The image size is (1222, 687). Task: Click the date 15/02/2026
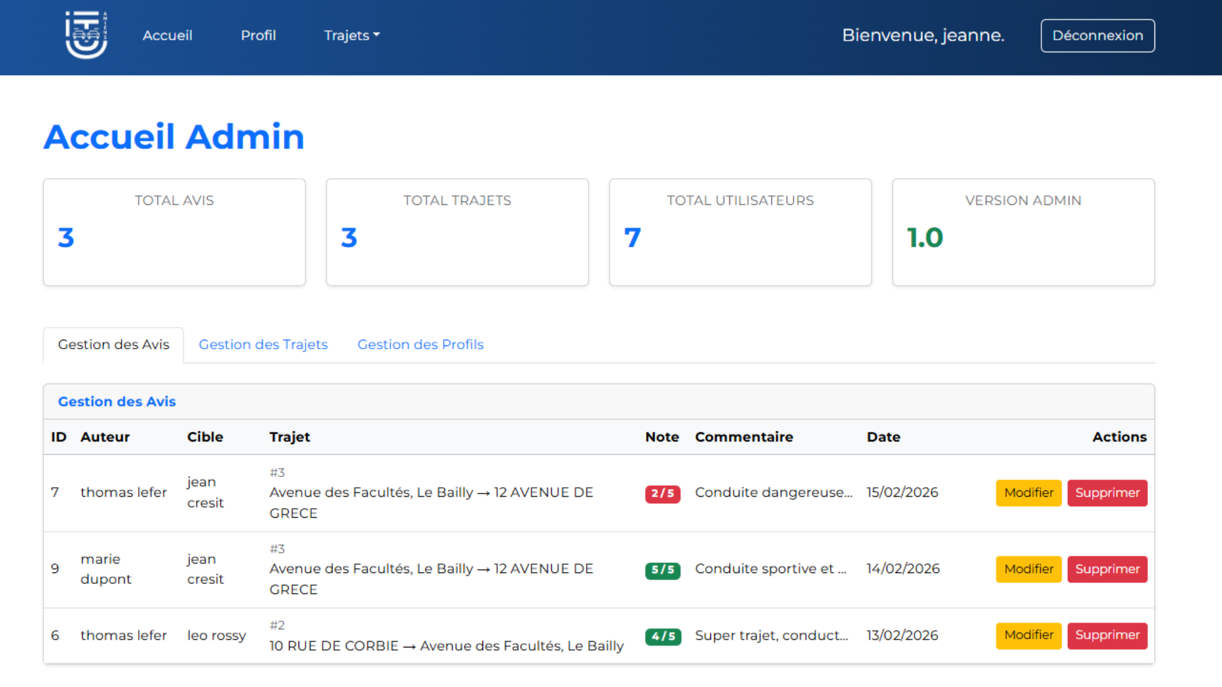point(902,492)
